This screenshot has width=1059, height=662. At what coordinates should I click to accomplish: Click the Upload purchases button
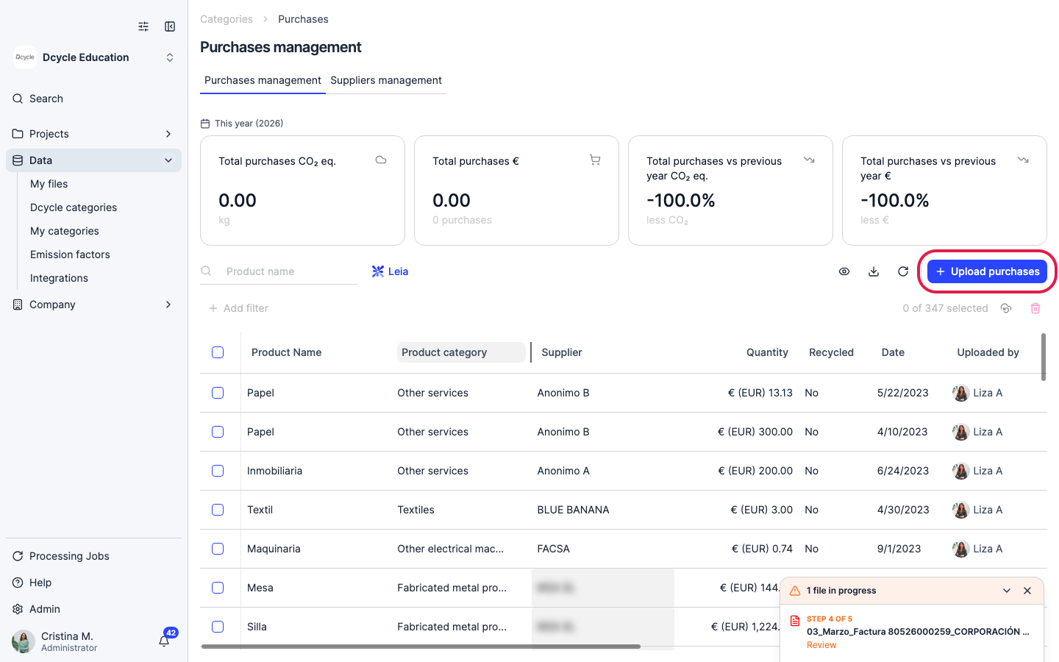click(x=987, y=271)
